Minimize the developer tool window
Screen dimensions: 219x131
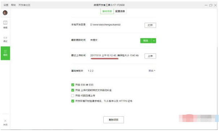tap(206, 5)
